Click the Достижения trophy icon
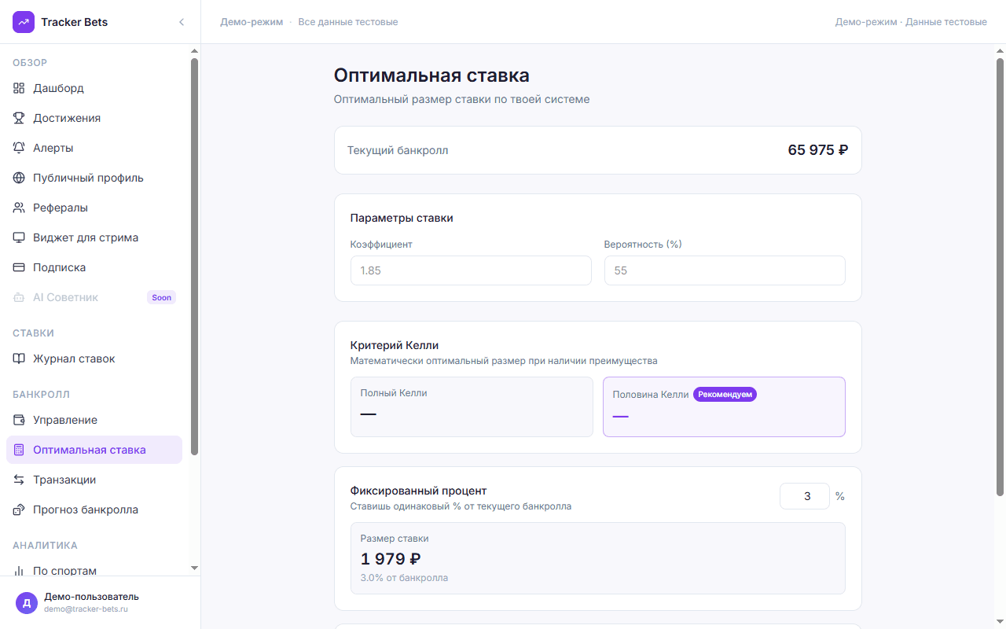This screenshot has width=1006, height=629. click(x=19, y=118)
